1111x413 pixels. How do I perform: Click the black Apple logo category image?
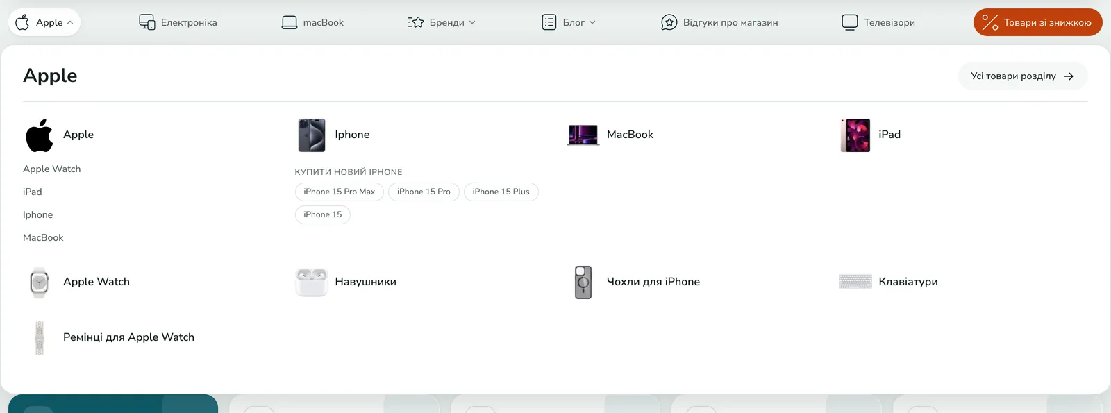tap(40, 135)
